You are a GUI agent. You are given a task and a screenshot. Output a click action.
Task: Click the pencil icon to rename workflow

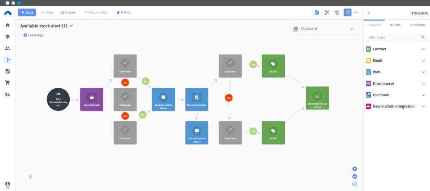71,26
